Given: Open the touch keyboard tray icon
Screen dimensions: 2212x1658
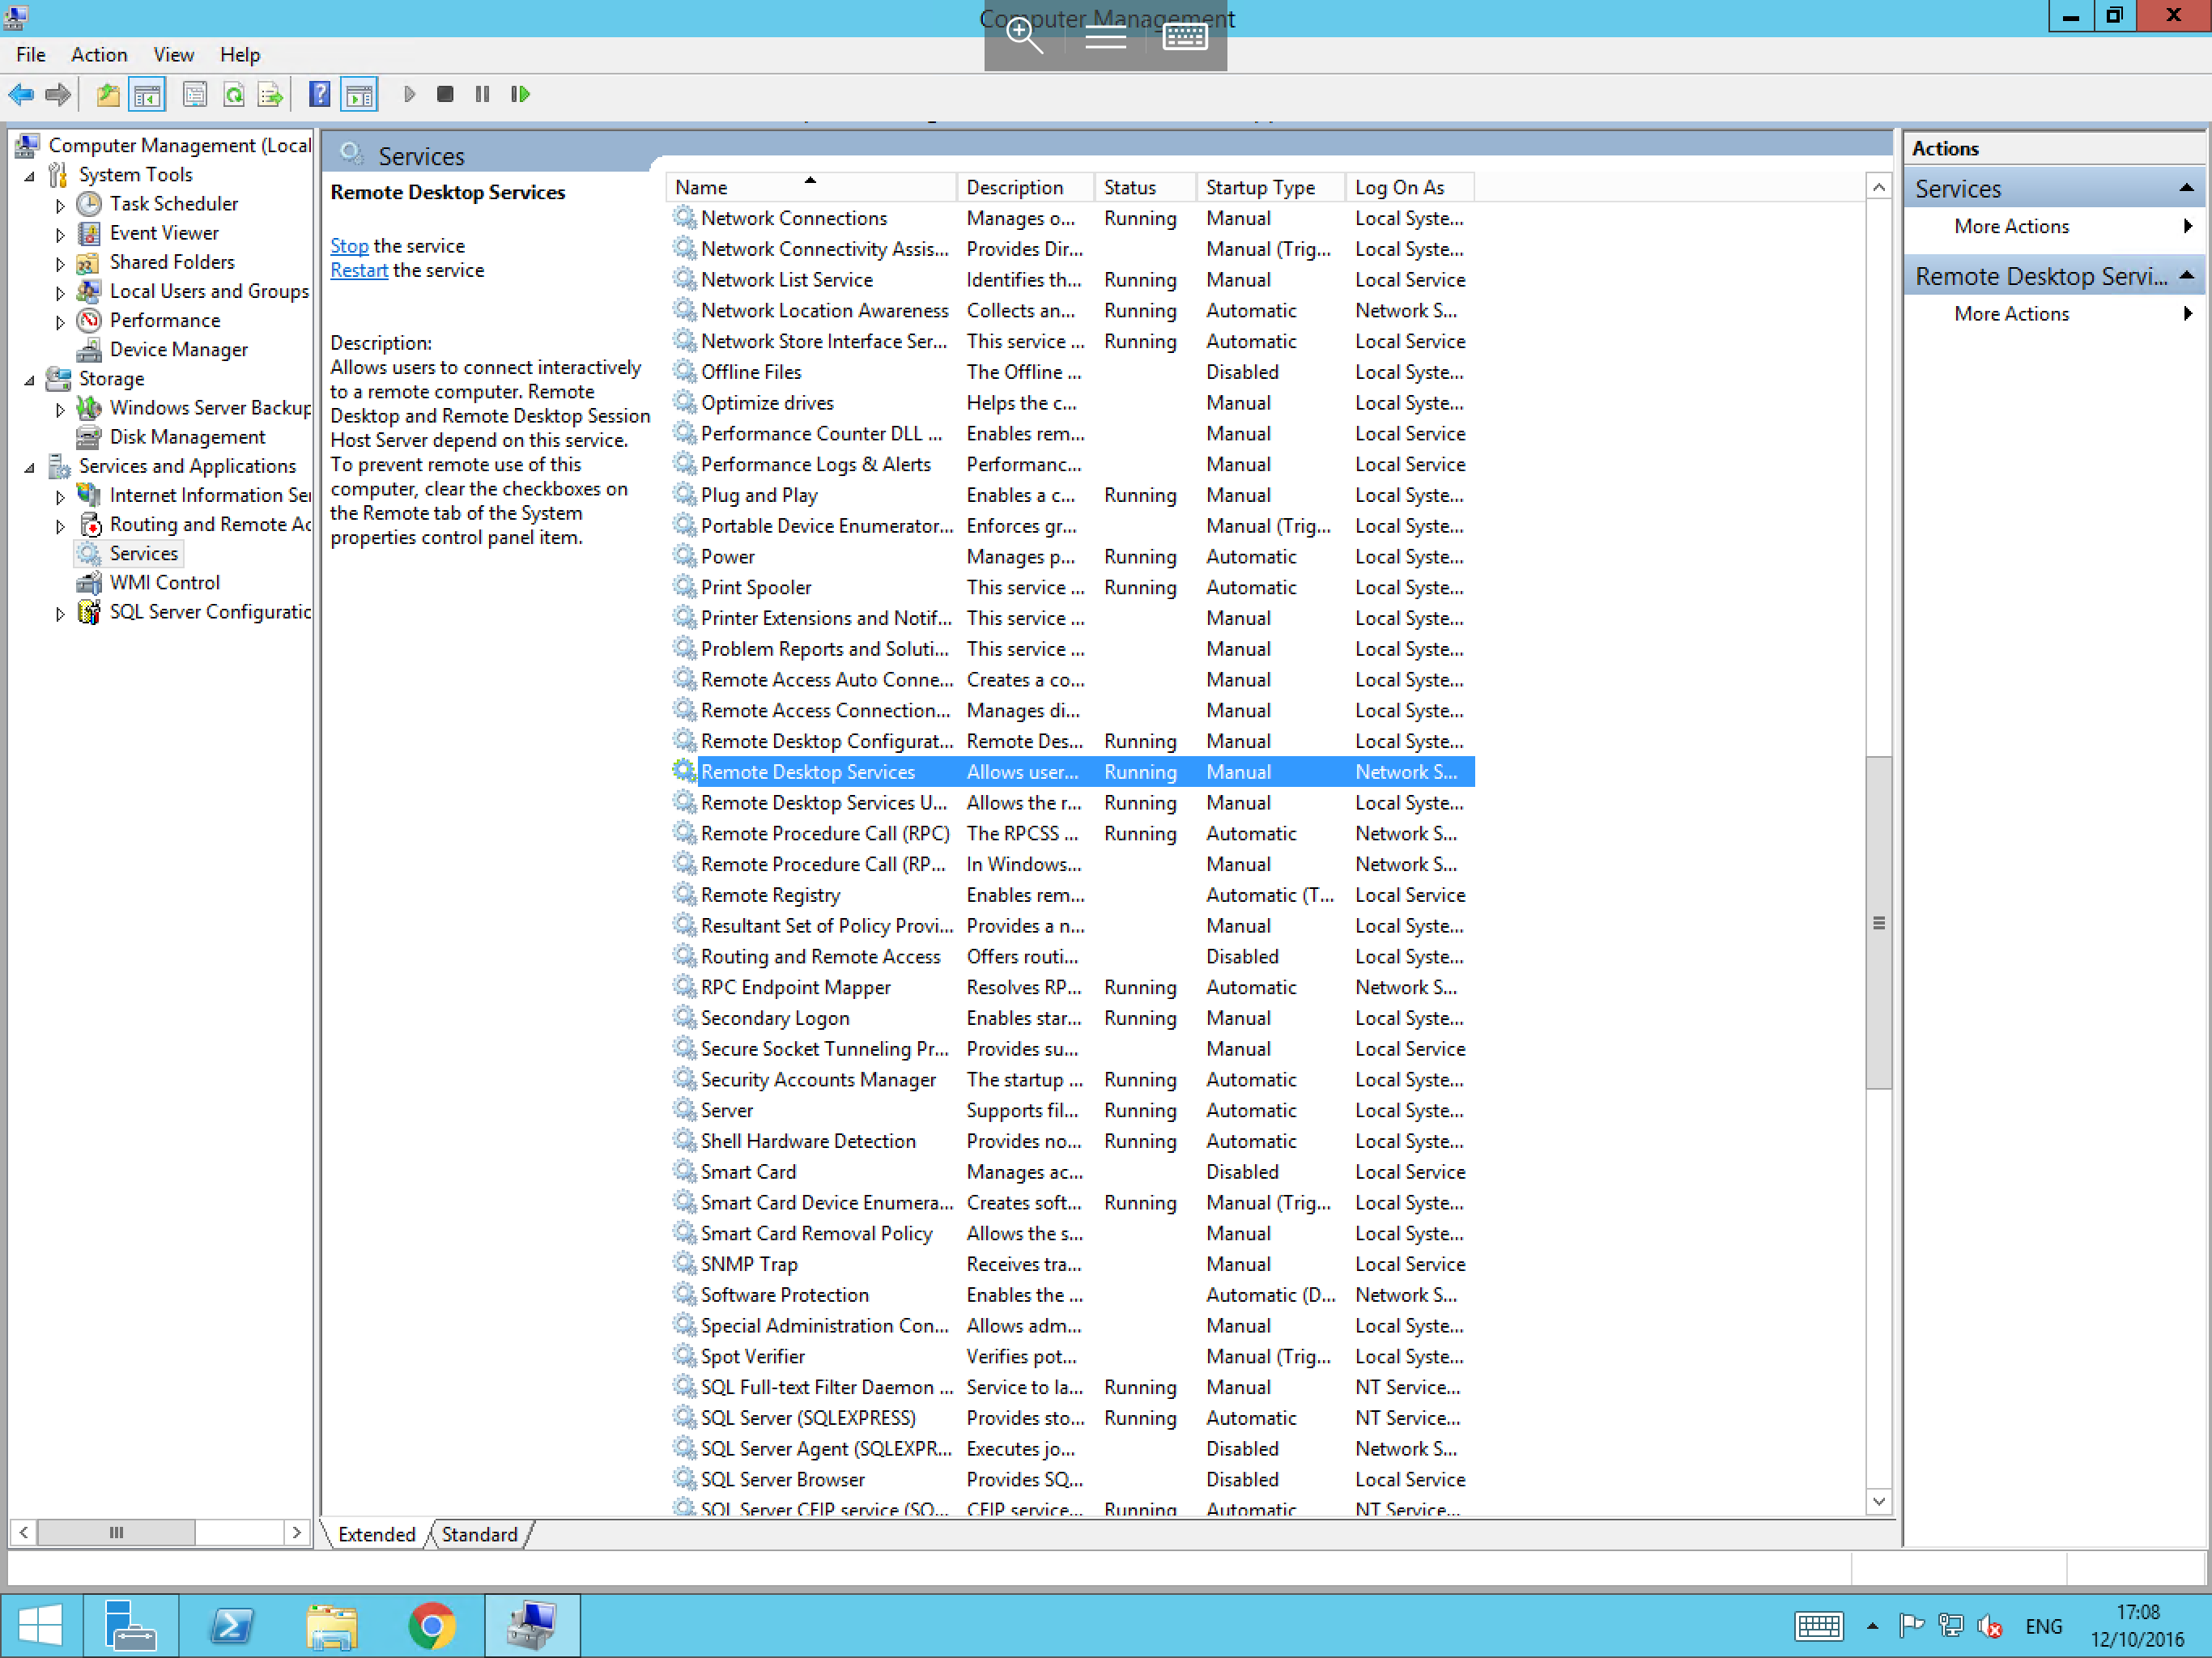Looking at the screenshot, I should click(x=1818, y=1626).
